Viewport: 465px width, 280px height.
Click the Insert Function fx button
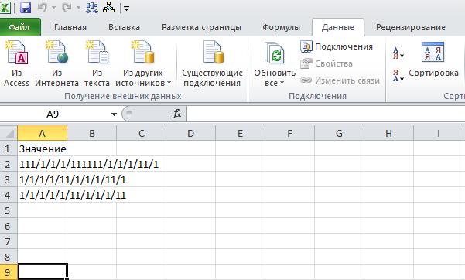point(177,114)
